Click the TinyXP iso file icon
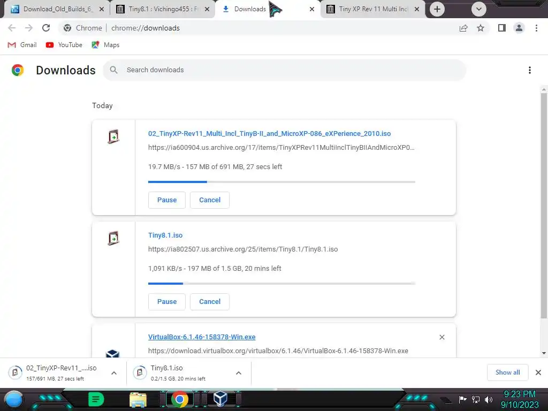548x411 pixels. click(x=113, y=136)
